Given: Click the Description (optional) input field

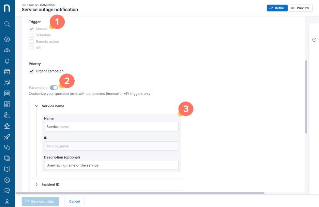Looking at the screenshot, I should pos(111,165).
